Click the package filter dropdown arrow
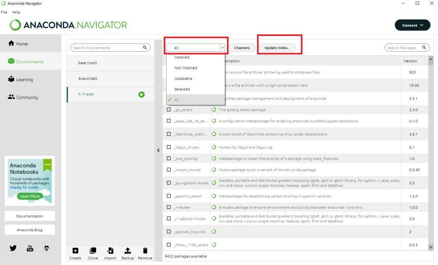The image size is (438, 265). tap(222, 48)
